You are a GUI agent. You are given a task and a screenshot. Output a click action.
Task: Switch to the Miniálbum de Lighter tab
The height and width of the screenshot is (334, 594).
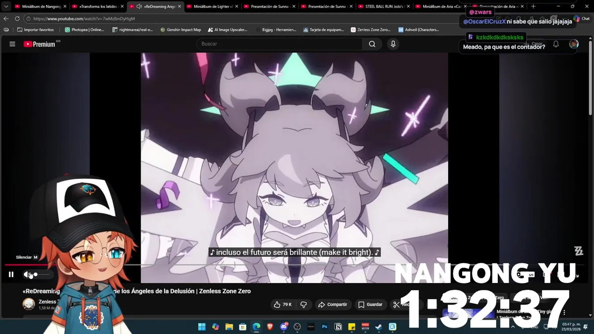(213, 6)
